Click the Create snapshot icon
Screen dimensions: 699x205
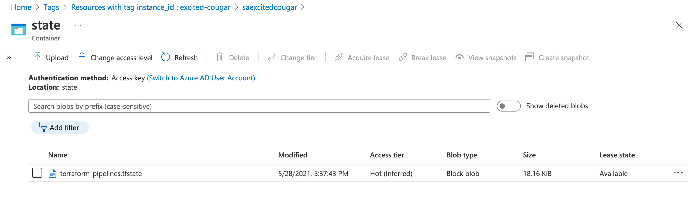(530, 57)
